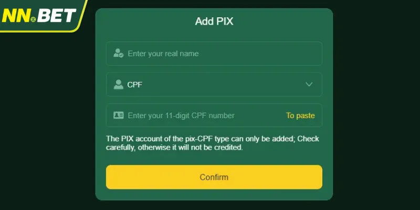Image resolution: width=420 pixels, height=210 pixels.
Task: Click the verified user icon in name field
Action: tap(118, 53)
